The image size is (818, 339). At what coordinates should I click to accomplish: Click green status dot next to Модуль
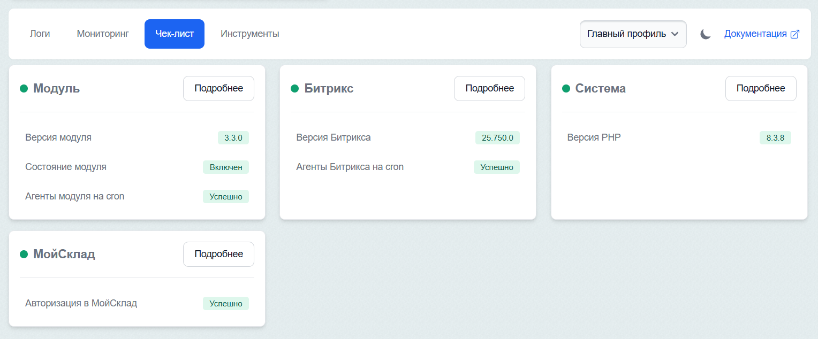coord(24,89)
